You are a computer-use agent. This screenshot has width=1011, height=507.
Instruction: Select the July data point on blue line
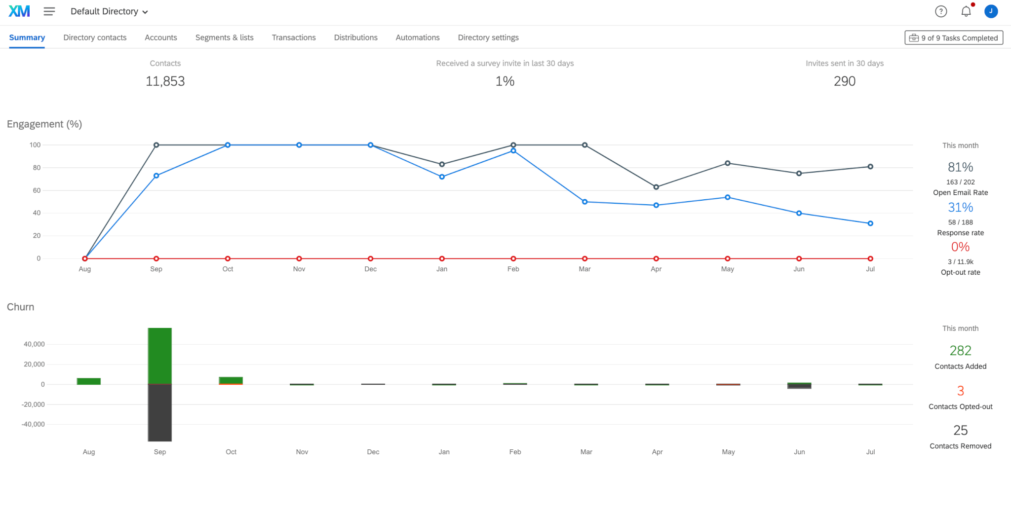point(870,223)
